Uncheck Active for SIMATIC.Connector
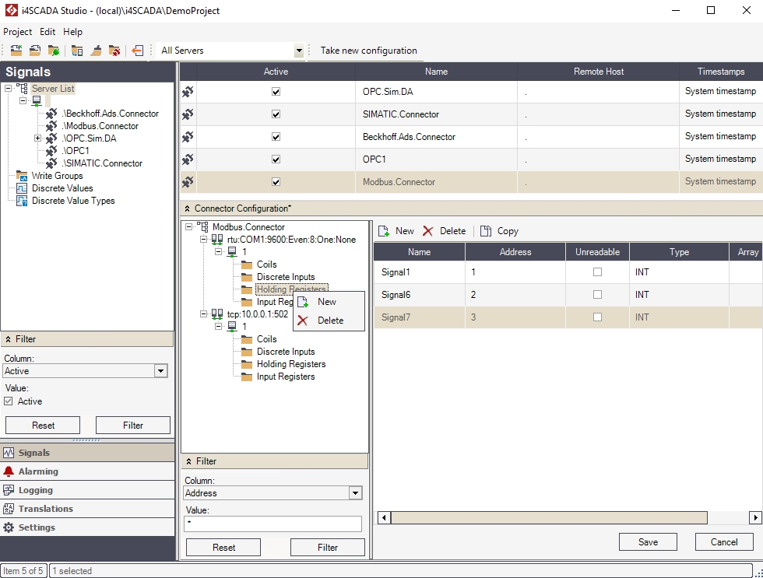763x578 pixels. click(x=276, y=114)
